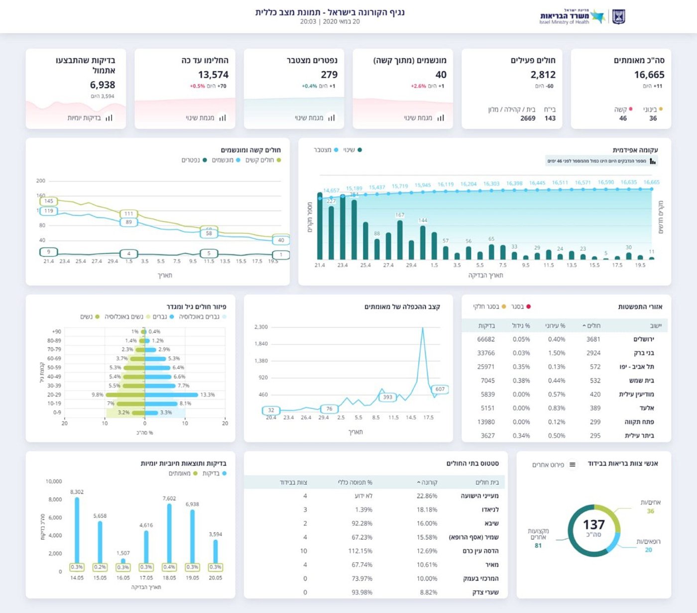This screenshot has height=613, width=697.
Task: Sort the outbreak table by the חולים column arrow
Action: point(584,326)
